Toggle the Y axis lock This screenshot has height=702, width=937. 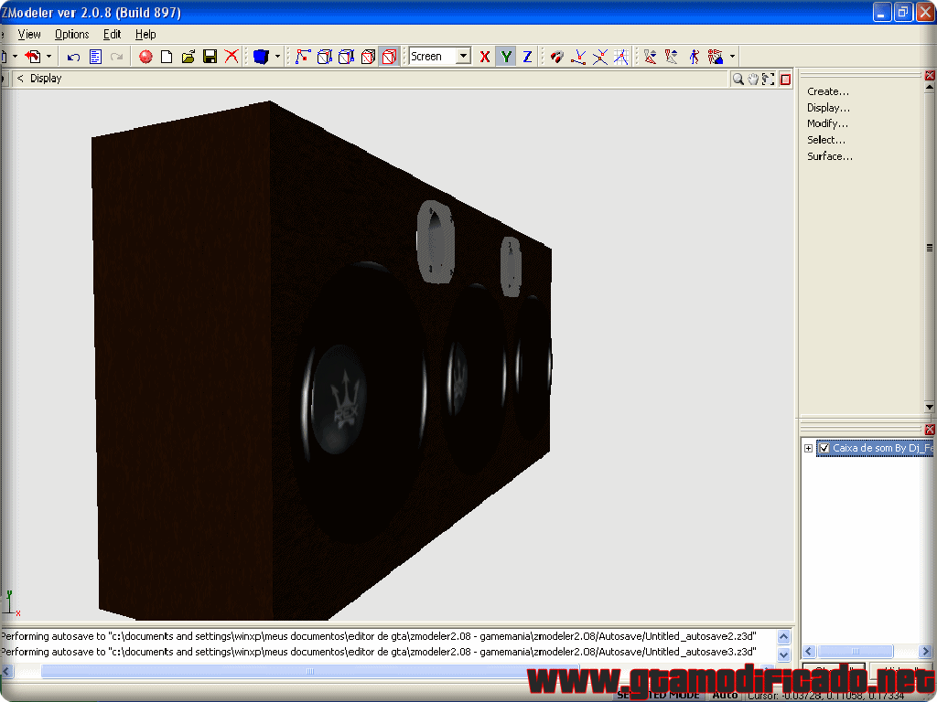[506, 57]
